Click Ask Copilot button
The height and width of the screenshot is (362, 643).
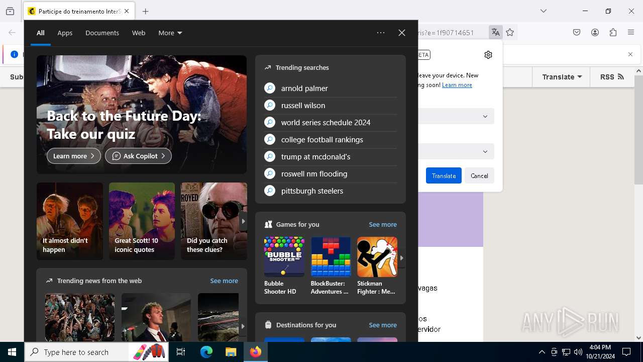click(x=138, y=156)
